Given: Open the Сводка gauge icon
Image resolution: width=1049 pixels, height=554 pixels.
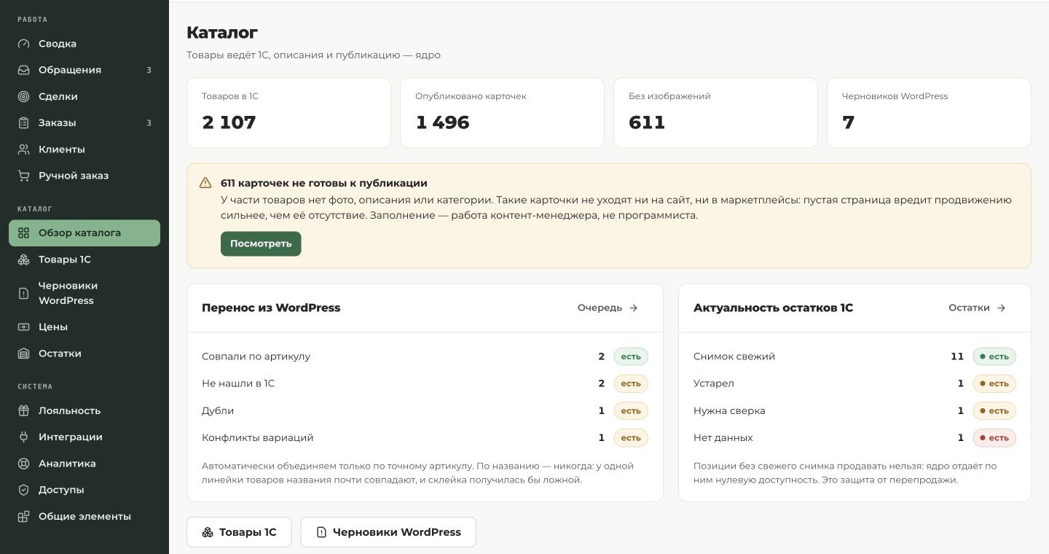Looking at the screenshot, I should point(24,44).
